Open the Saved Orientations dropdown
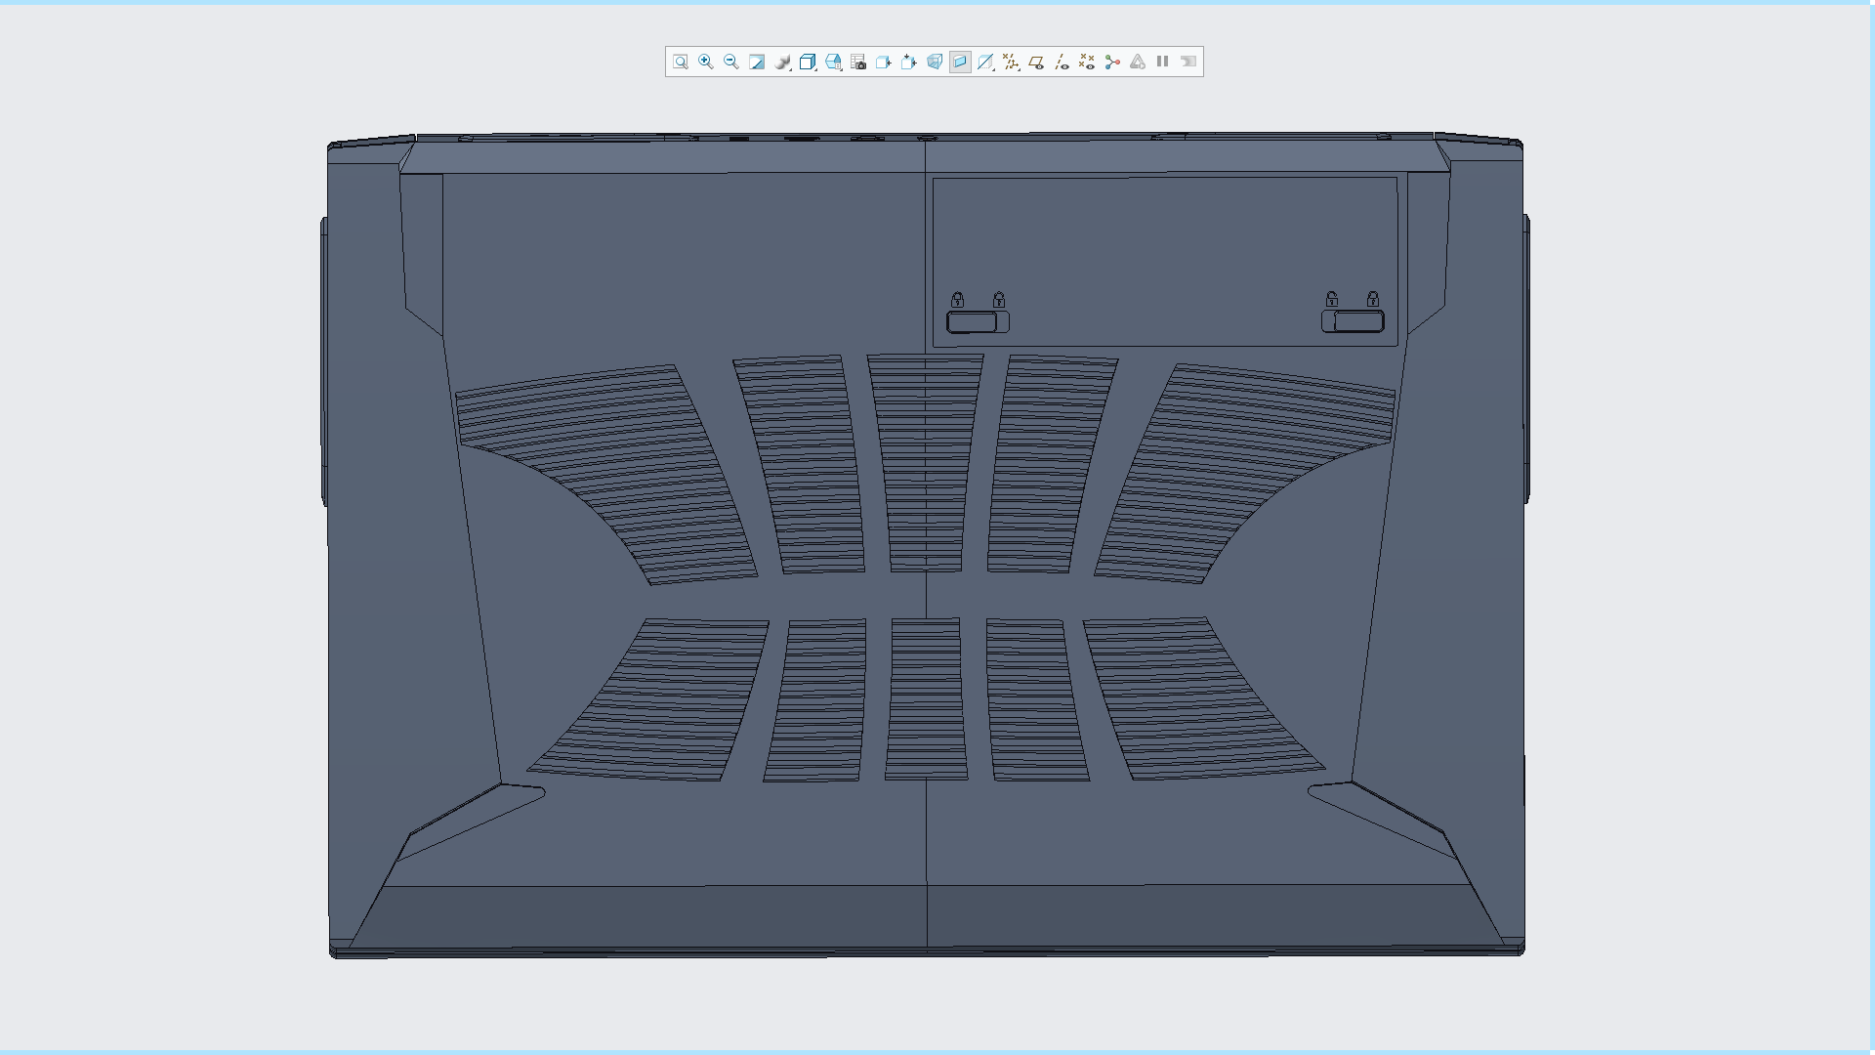This screenshot has width=1875, height=1055. coord(833,62)
